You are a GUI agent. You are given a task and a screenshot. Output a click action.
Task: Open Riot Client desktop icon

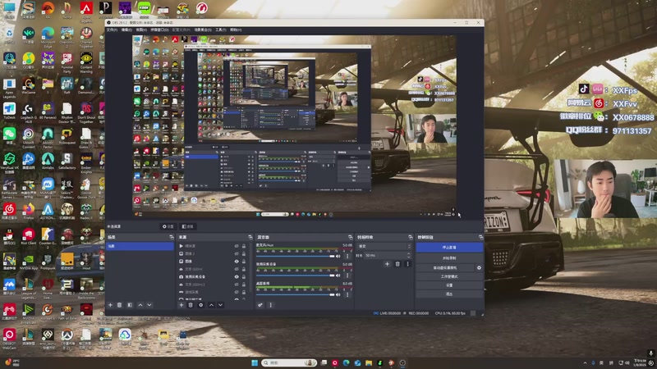pos(29,236)
